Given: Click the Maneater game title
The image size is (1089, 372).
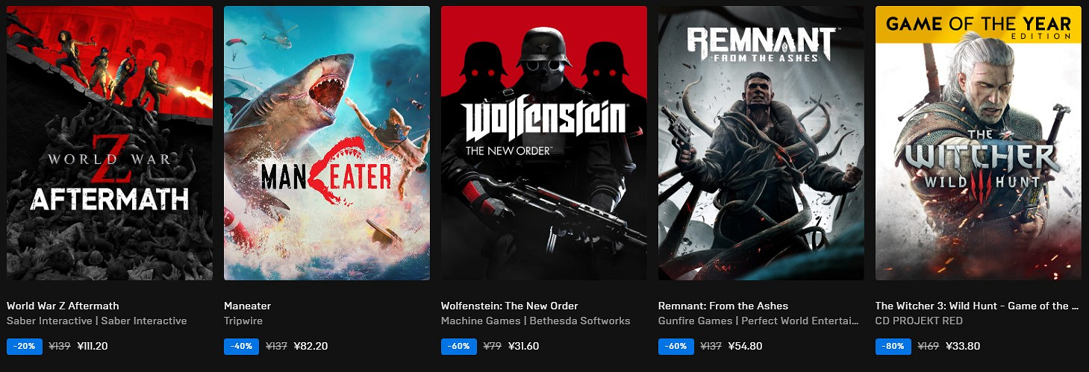Looking at the screenshot, I should coord(248,306).
